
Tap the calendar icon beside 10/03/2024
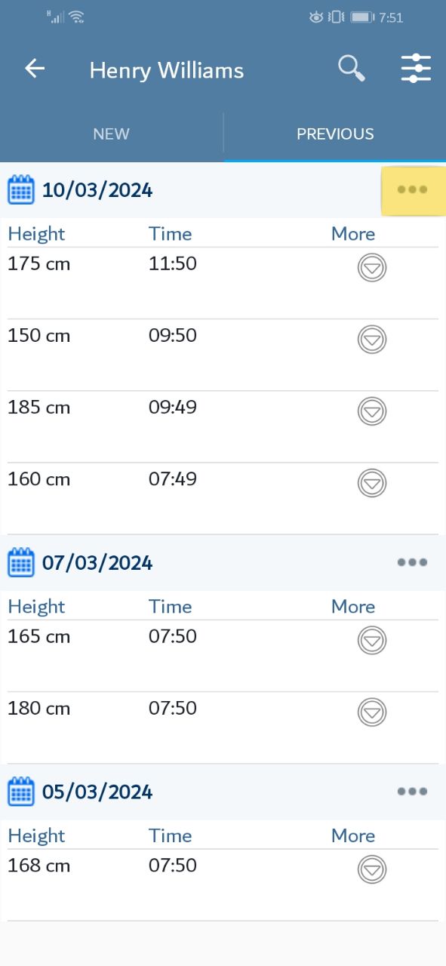(21, 189)
